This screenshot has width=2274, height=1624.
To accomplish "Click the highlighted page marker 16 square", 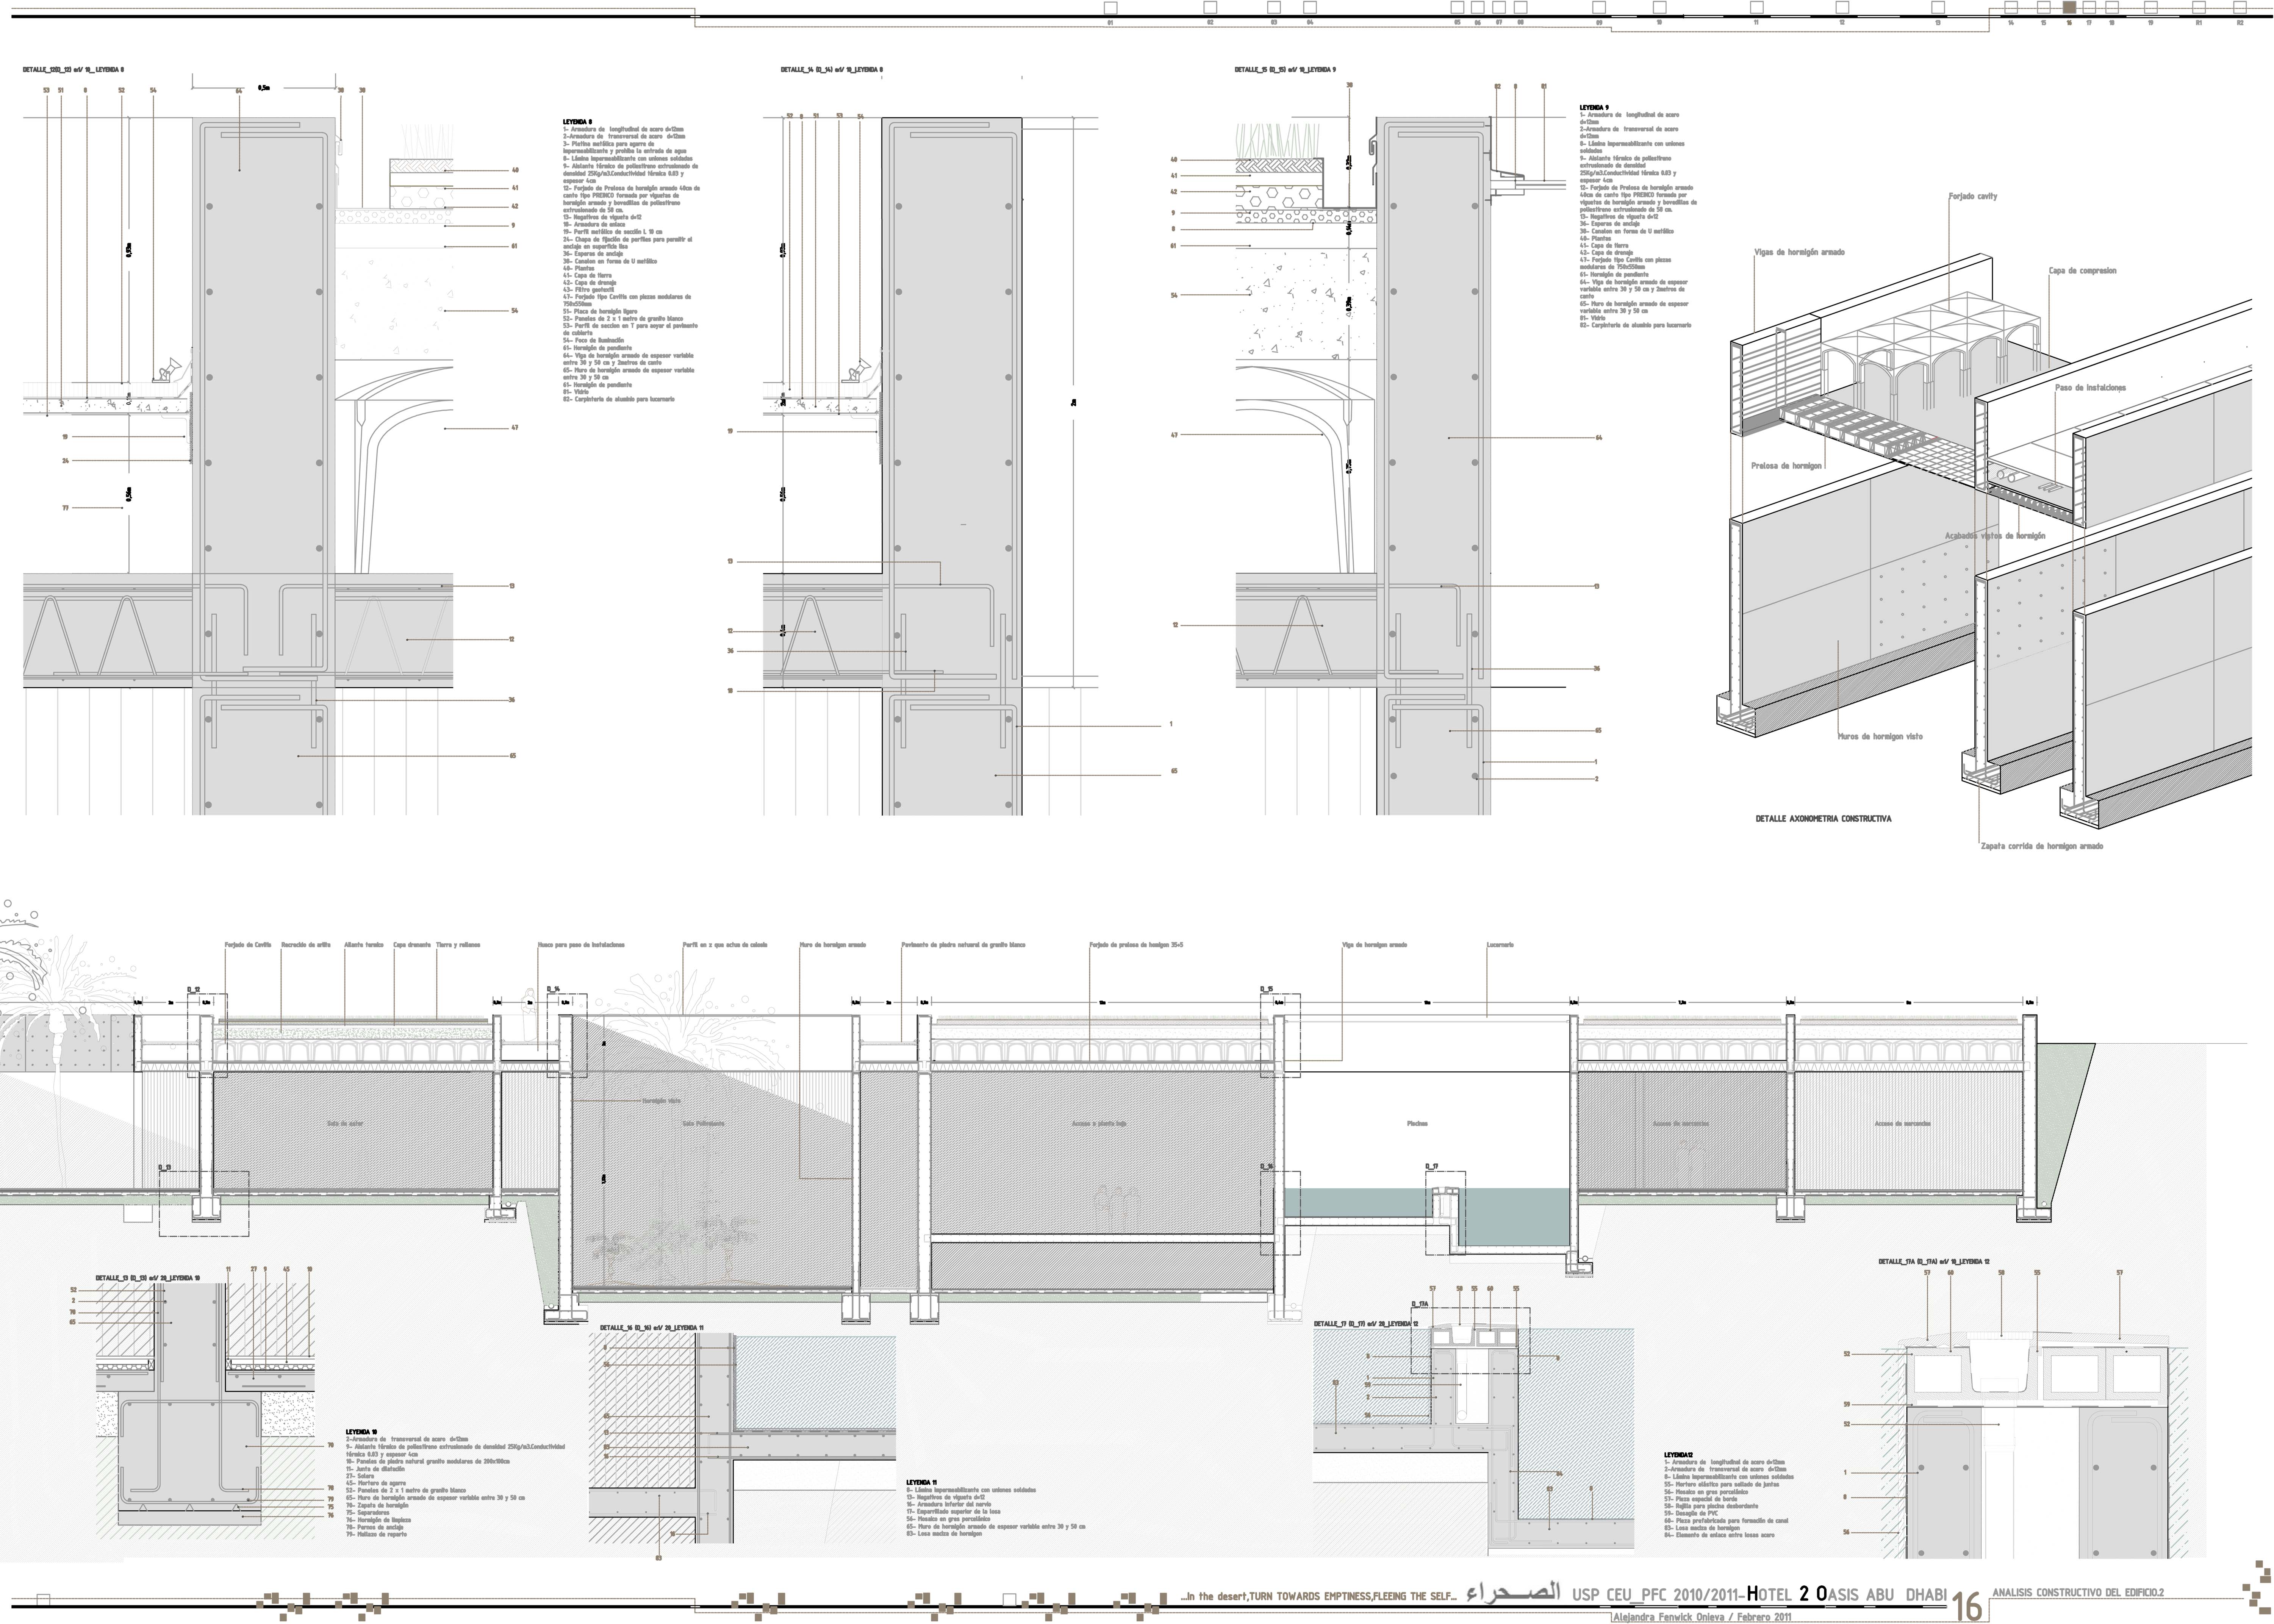I will click(2069, 7).
